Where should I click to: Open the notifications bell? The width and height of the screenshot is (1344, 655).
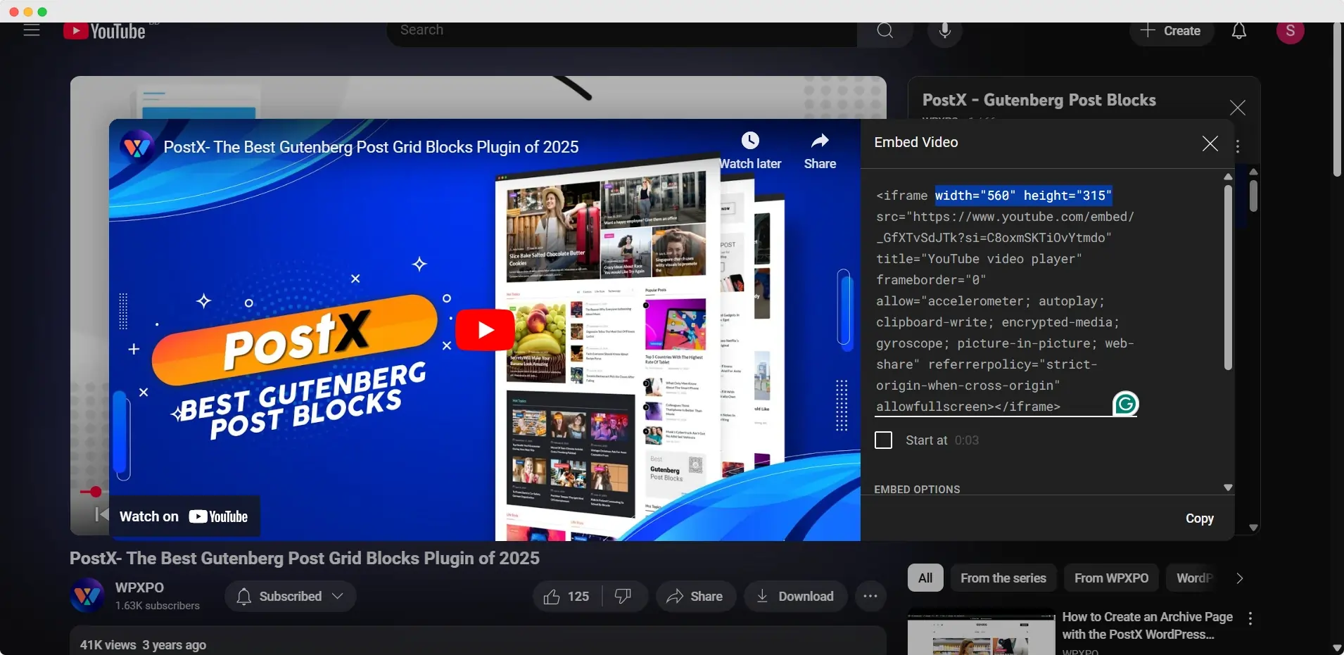[1239, 31]
